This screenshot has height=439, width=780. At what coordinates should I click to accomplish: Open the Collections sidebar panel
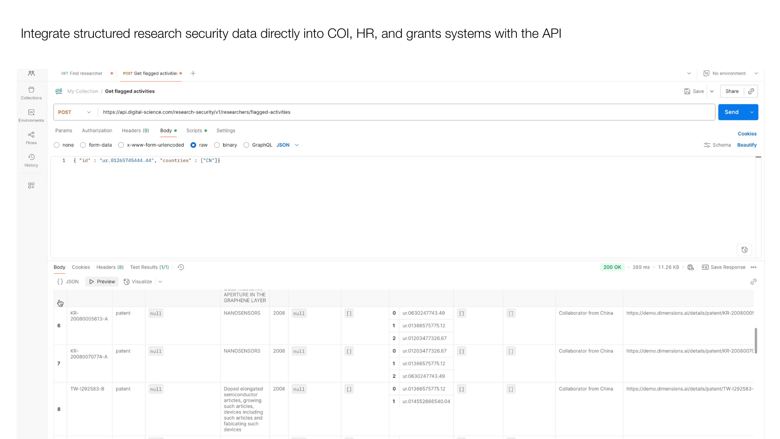coord(31,93)
